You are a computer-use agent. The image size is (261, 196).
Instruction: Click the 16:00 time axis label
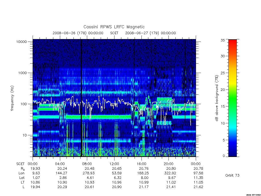click(x=141, y=164)
